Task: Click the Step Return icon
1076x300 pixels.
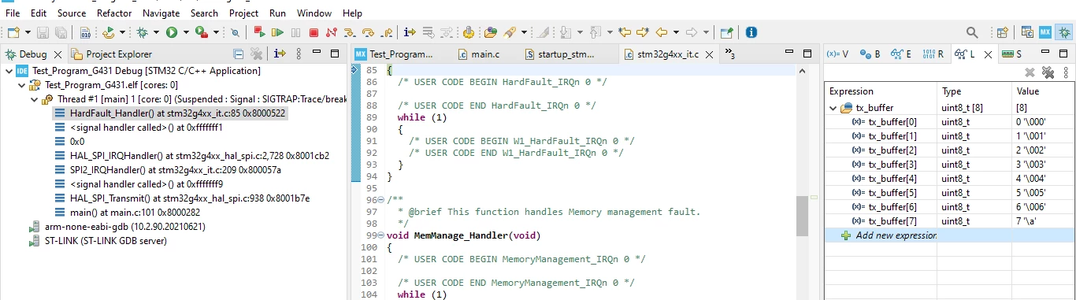Action: [x=386, y=32]
